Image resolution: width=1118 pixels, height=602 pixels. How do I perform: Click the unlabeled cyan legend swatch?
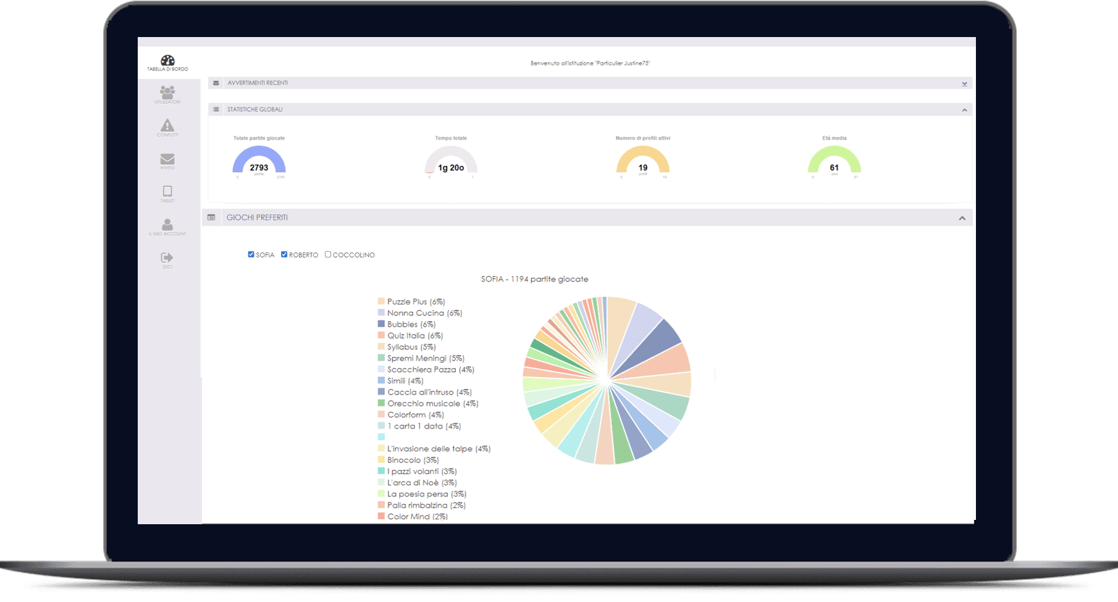[381, 437]
